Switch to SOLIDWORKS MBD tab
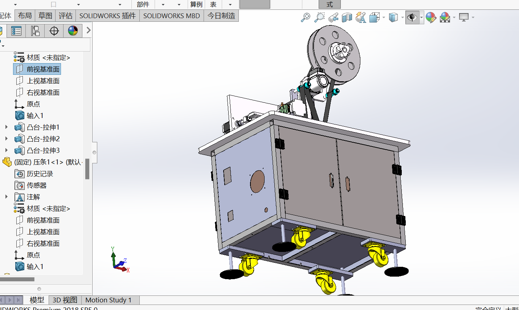Viewport: 519px width, 310px height. (x=172, y=16)
